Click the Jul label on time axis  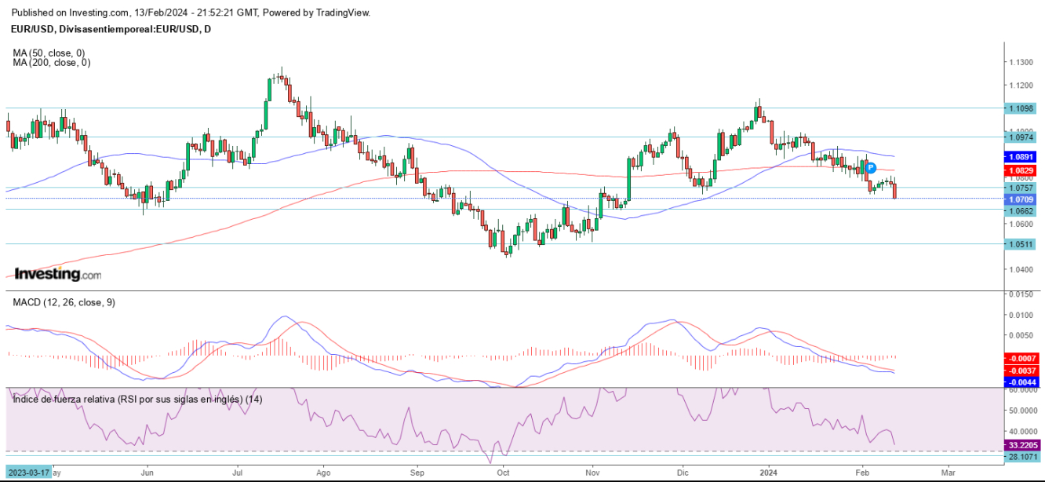(236, 473)
